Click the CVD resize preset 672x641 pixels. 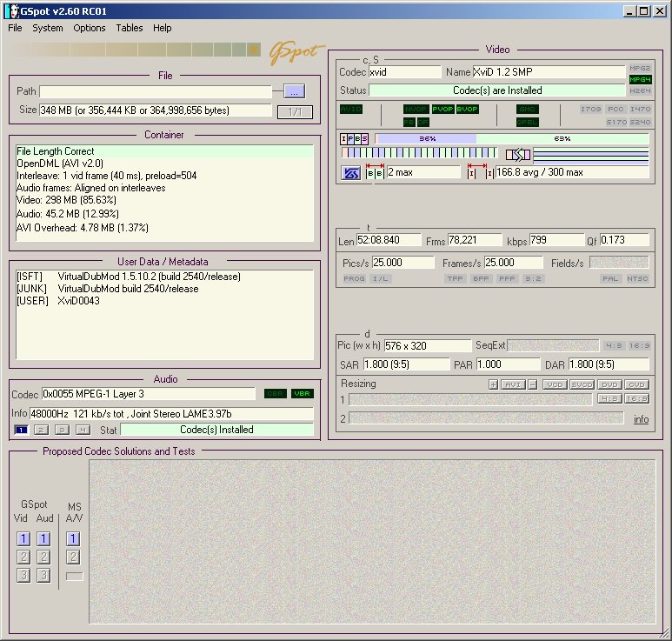point(636,384)
